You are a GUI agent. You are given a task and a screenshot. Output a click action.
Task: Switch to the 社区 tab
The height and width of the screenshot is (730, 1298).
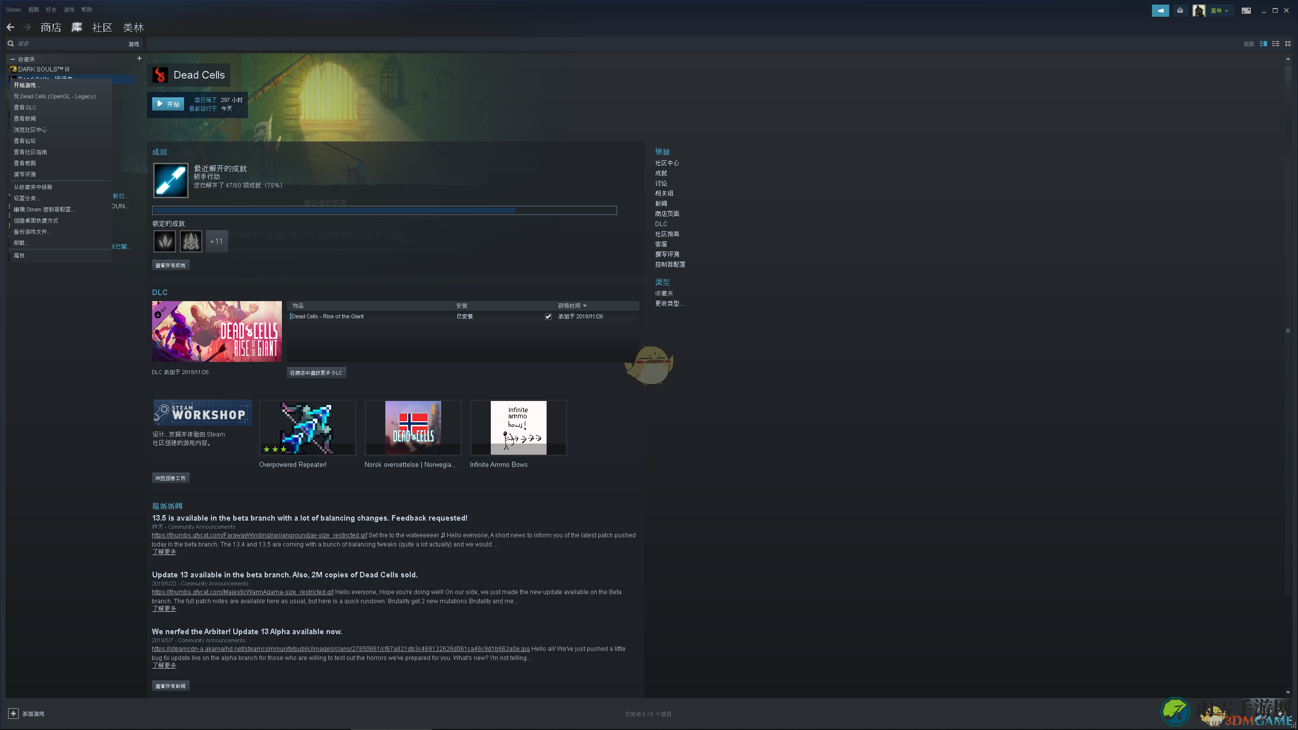102,27
